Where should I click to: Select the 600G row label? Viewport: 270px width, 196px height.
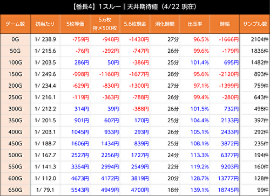point(15,178)
